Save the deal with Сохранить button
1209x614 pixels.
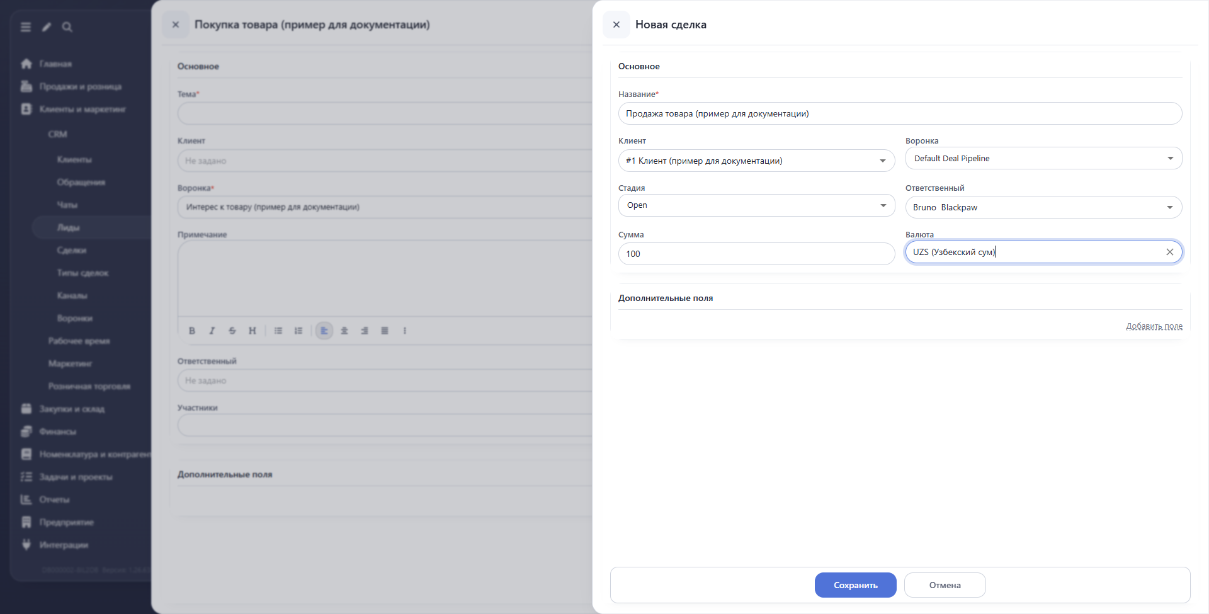[855, 585]
